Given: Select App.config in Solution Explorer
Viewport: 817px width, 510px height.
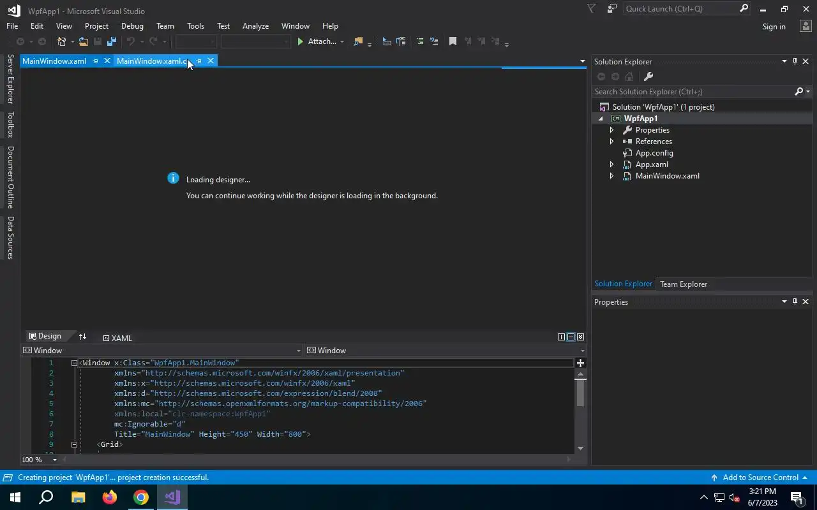Looking at the screenshot, I should (x=654, y=153).
